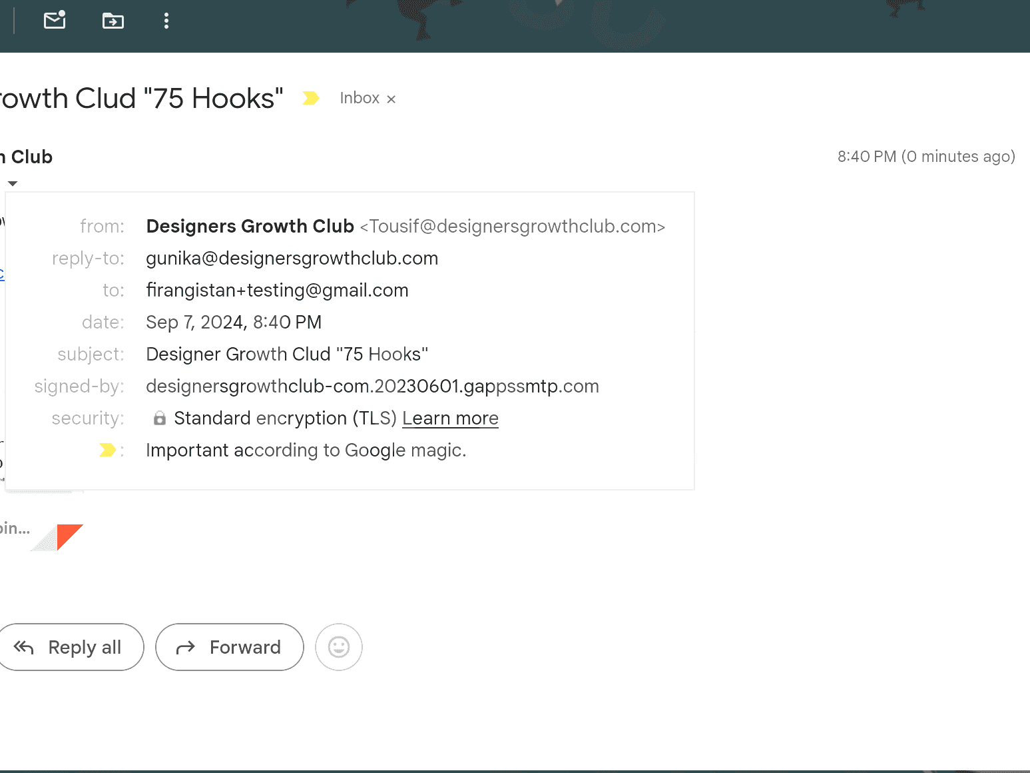The image size is (1030, 773).
Task: Open the Learn more encryption link
Action: [450, 418]
